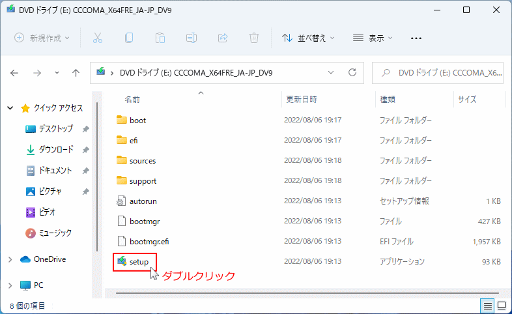This screenshot has width=512, height=314.
Task: Sort by 更新日時 column header
Action: (302, 99)
